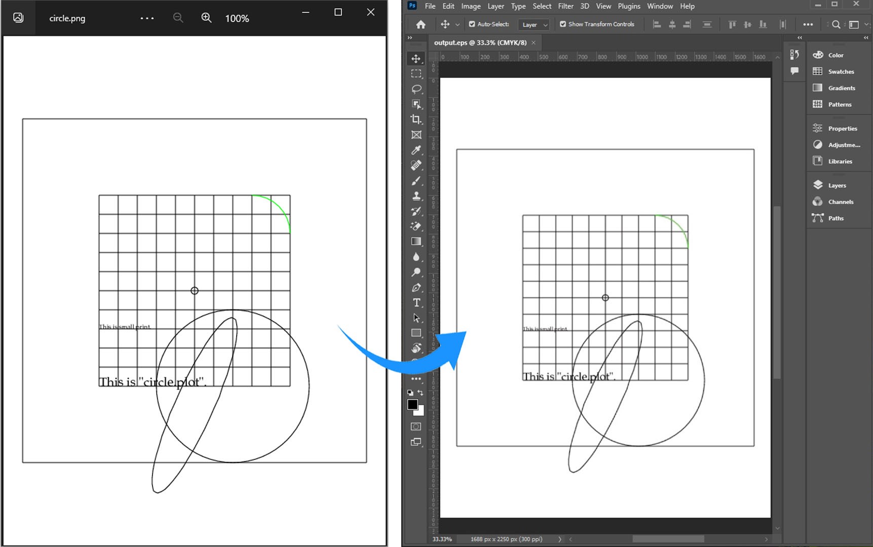This screenshot has width=873, height=547.
Task: Open the Paths panel
Action: [x=835, y=218]
